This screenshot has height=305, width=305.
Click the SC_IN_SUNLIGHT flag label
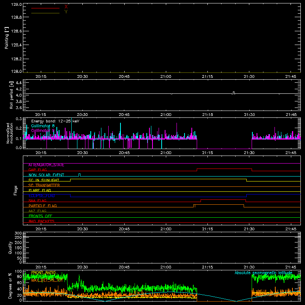click(x=44, y=180)
